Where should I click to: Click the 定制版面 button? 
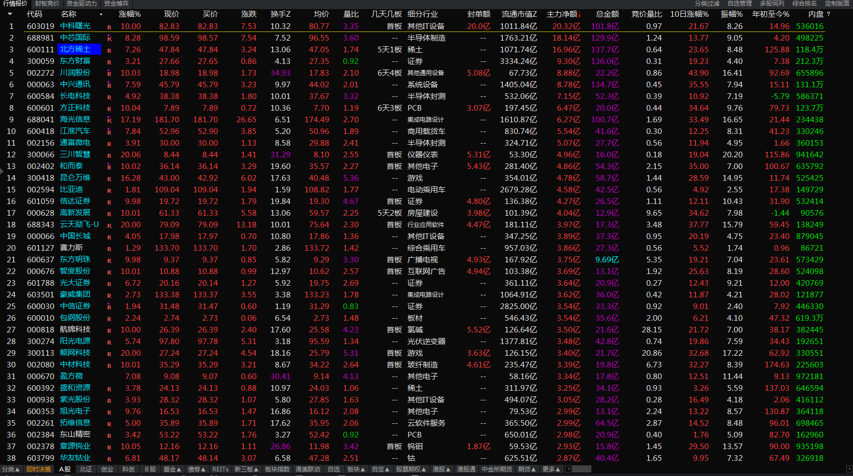pos(837,4)
